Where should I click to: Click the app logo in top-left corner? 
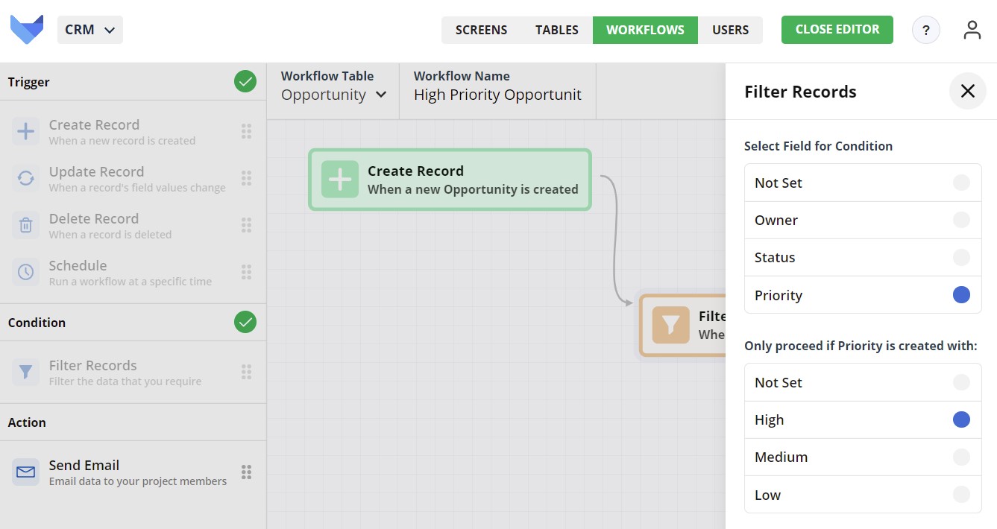point(27,30)
